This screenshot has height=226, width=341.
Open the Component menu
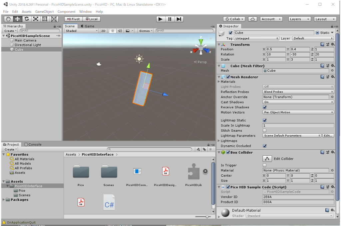point(66,12)
